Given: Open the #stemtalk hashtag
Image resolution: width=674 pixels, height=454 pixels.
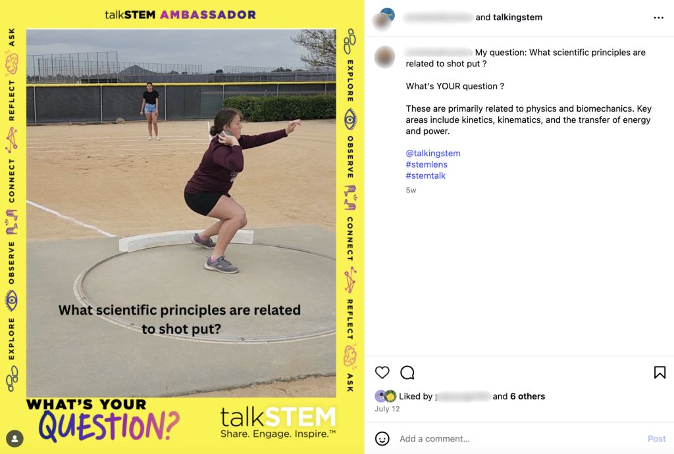Looking at the screenshot, I should [x=425, y=175].
